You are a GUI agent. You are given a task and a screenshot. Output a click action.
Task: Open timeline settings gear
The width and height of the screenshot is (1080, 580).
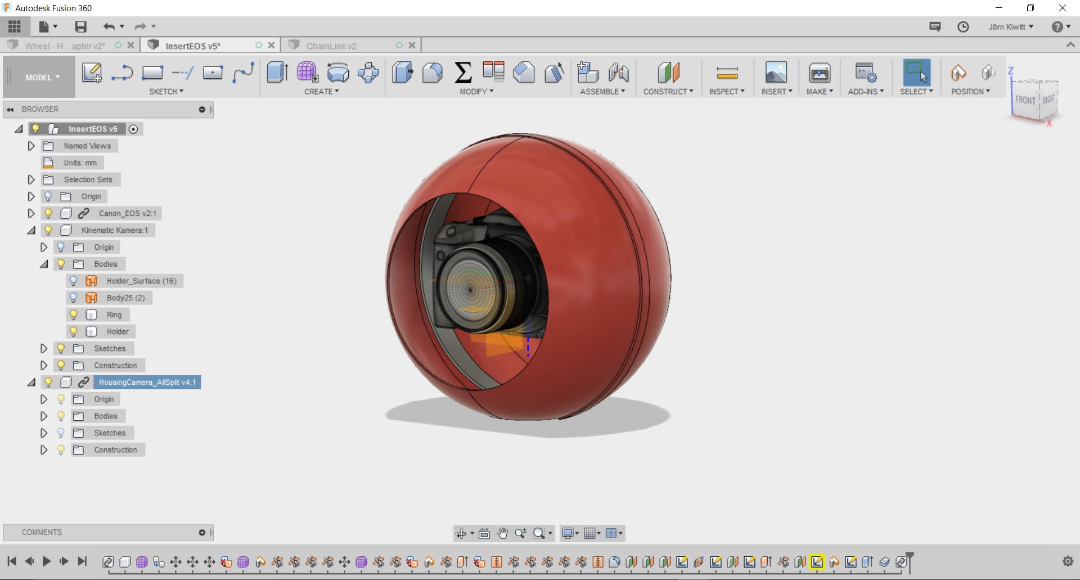(x=1068, y=561)
